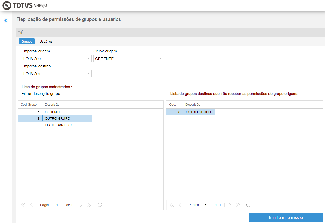Image resolution: width=325 pixels, height=223 pixels.
Task: Expand the Grupo origem dropdown
Action: (x=160, y=59)
